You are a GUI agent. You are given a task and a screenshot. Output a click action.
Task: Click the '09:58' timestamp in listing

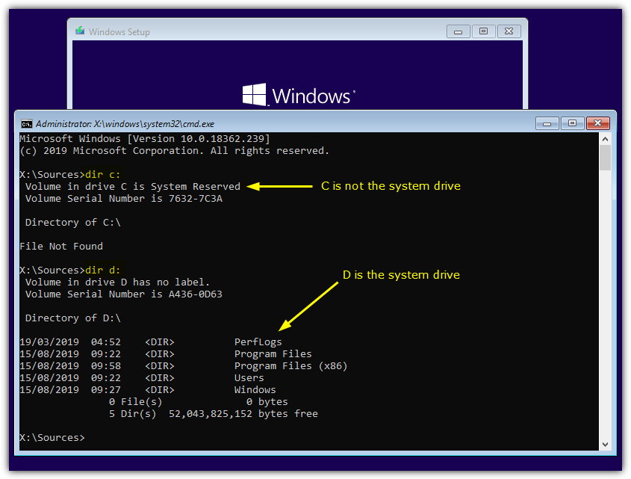point(106,366)
